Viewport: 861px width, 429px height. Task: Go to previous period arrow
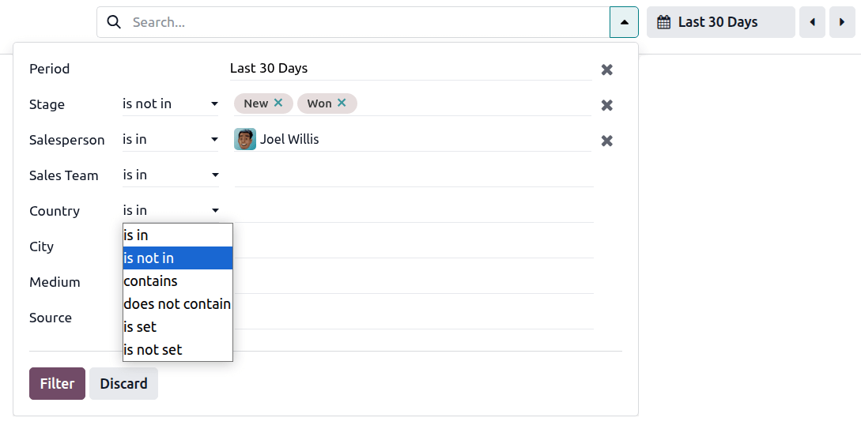point(812,22)
